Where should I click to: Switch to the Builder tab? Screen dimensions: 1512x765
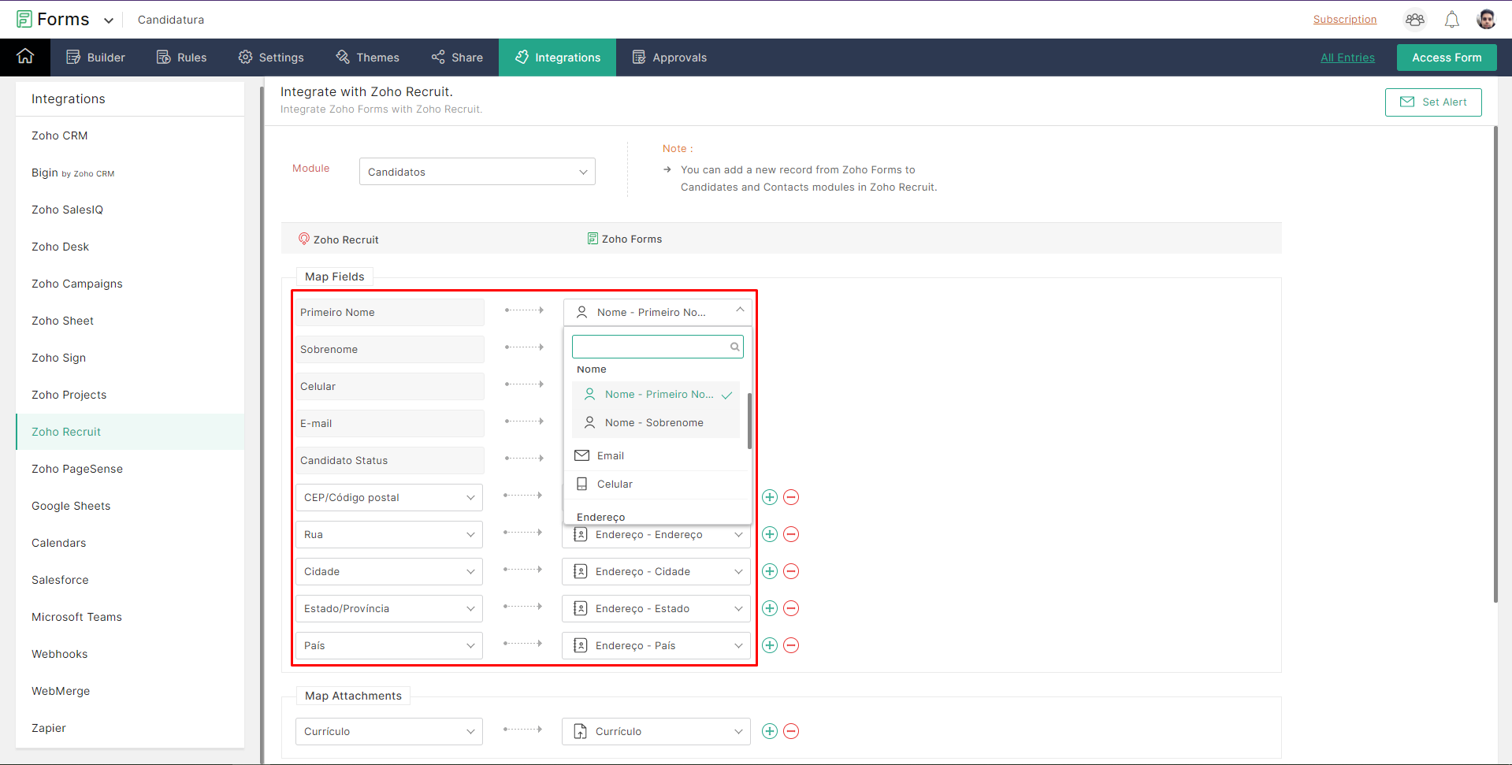(x=95, y=58)
